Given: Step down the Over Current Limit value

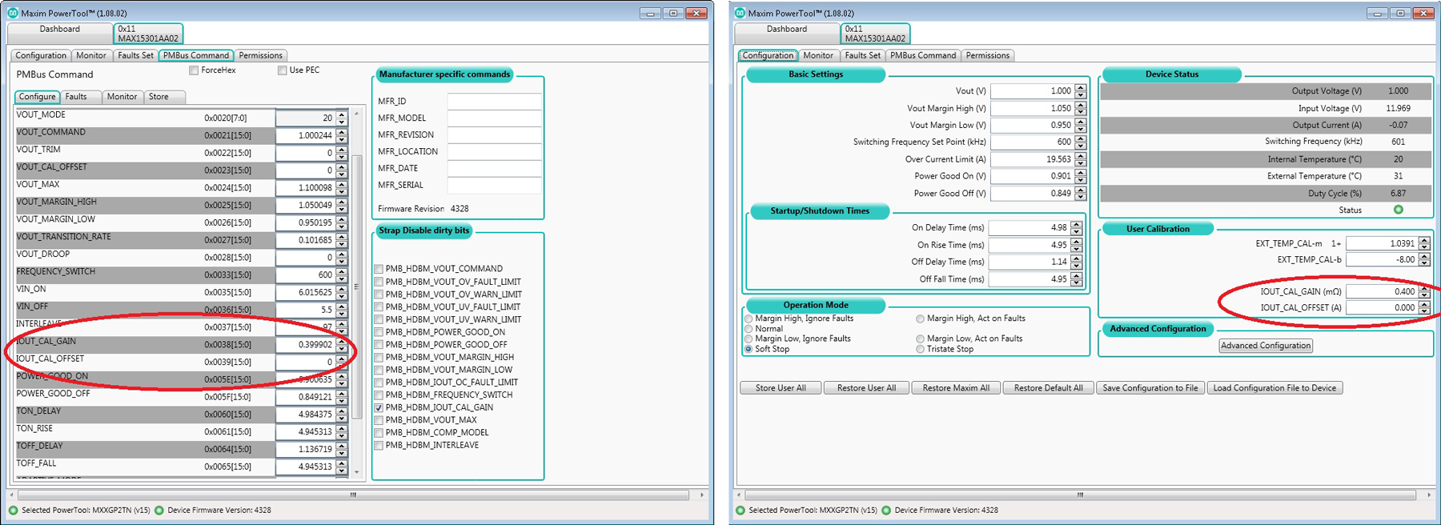Looking at the screenshot, I should (x=1081, y=162).
